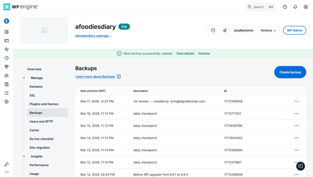Open the tag icon in sidebar
Image resolution: width=313 pixels, height=177 pixels.
[x=6, y=58]
